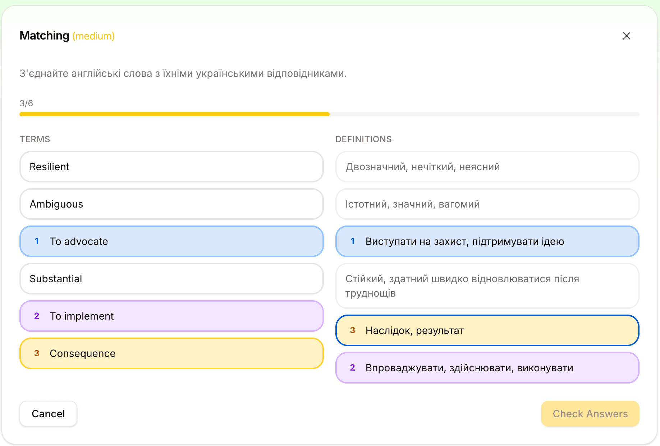Click the TERMS column heading
Image resolution: width=660 pixels, height=446 pixels.
click(35, 139)
